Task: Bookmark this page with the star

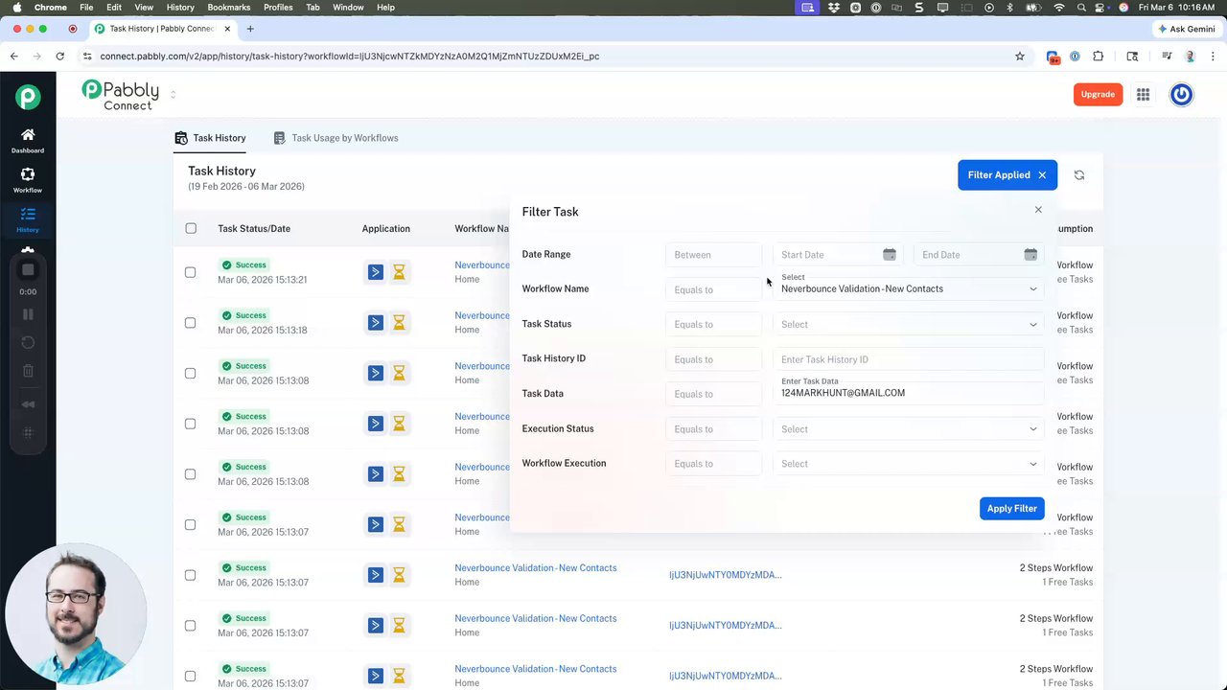Action: 1020,57
